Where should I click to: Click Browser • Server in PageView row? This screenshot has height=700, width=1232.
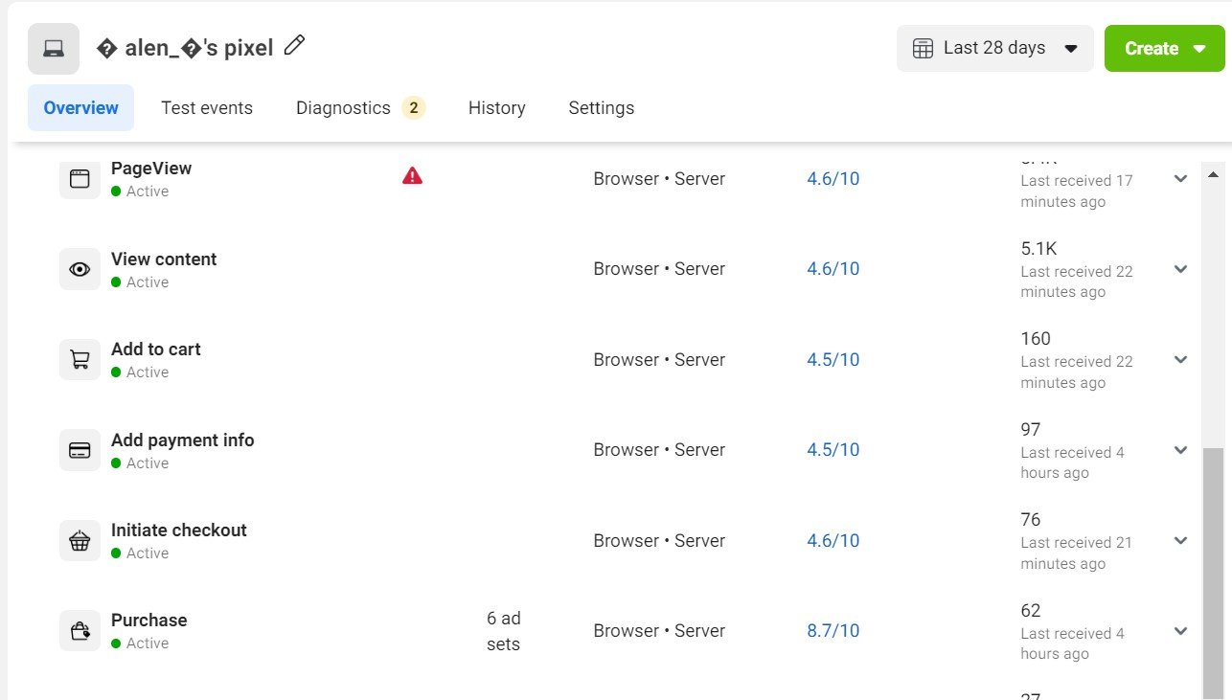659,179
